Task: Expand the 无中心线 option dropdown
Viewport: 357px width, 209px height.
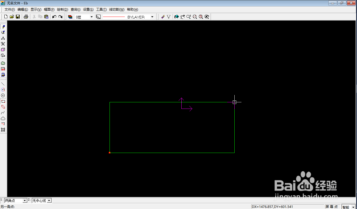Action: click(49, 201)
